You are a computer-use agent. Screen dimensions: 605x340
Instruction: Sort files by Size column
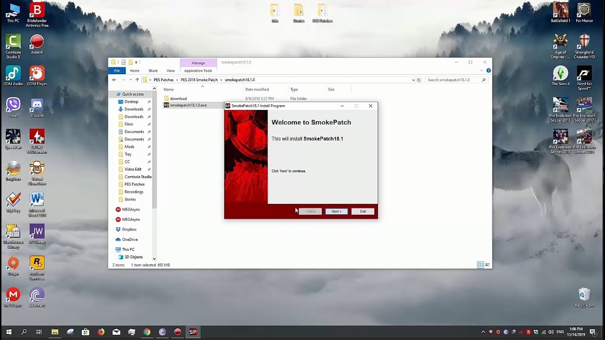tap(331, 89)
